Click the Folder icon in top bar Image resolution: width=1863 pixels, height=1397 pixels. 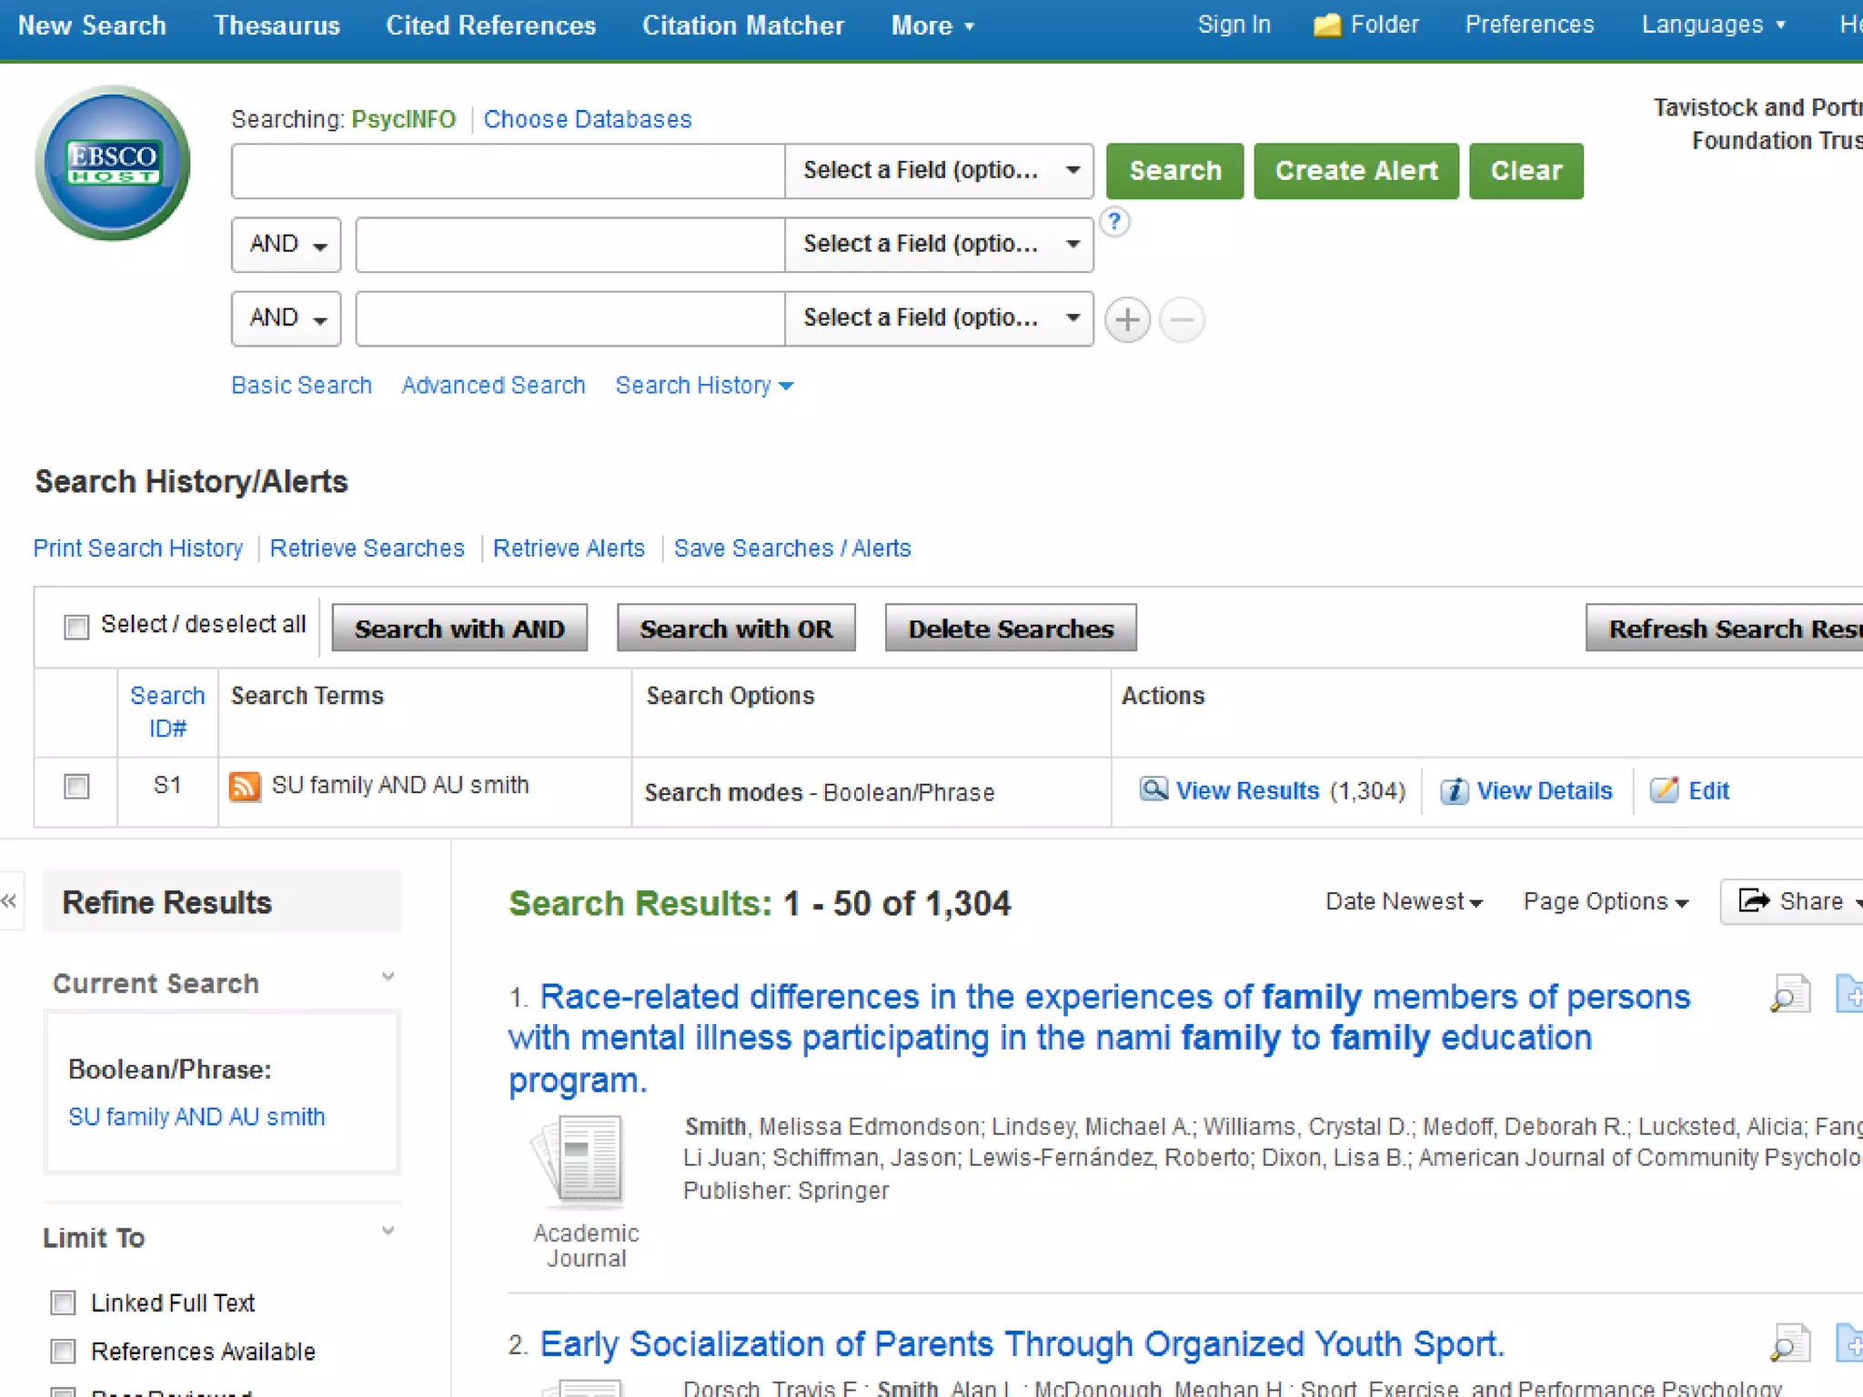pos(1327,25)
